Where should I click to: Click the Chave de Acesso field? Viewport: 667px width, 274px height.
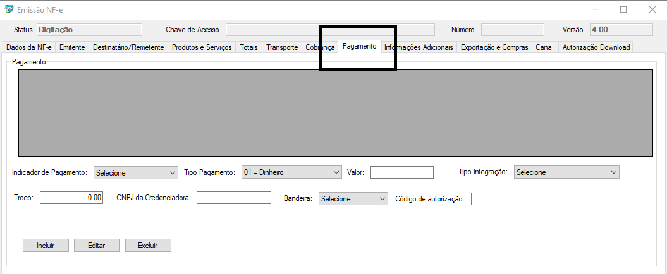(x=330, y=30)
